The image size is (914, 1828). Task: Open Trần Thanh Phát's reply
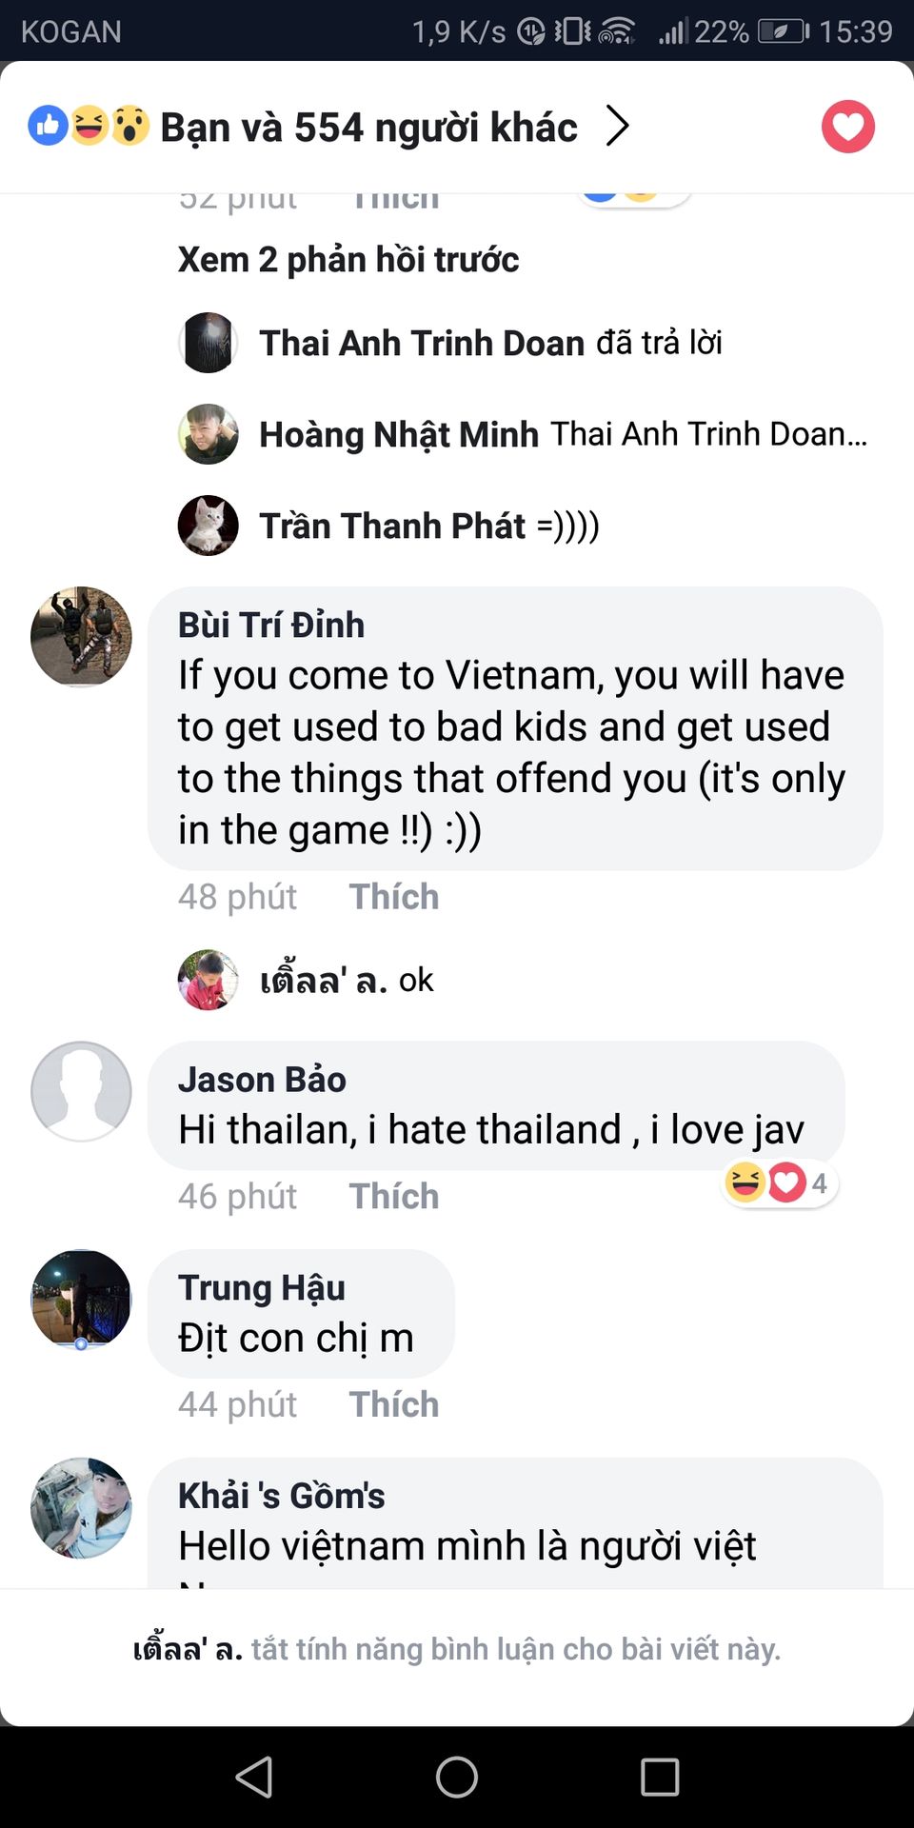click(x=428, y=526)
